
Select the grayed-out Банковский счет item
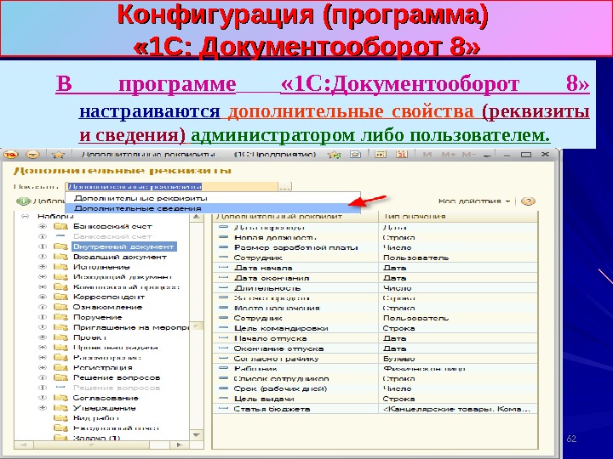[112, 236]
